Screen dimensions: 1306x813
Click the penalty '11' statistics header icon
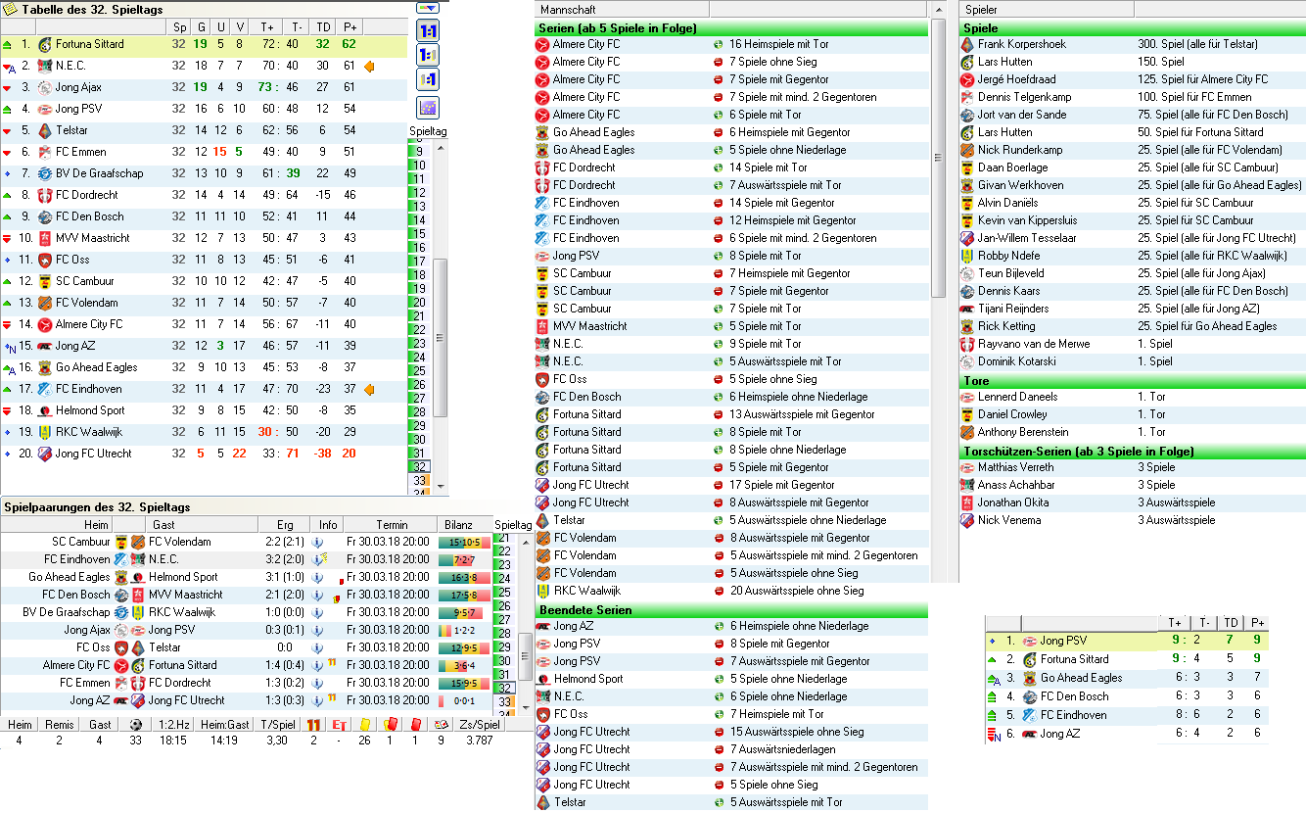click(313, 725)
